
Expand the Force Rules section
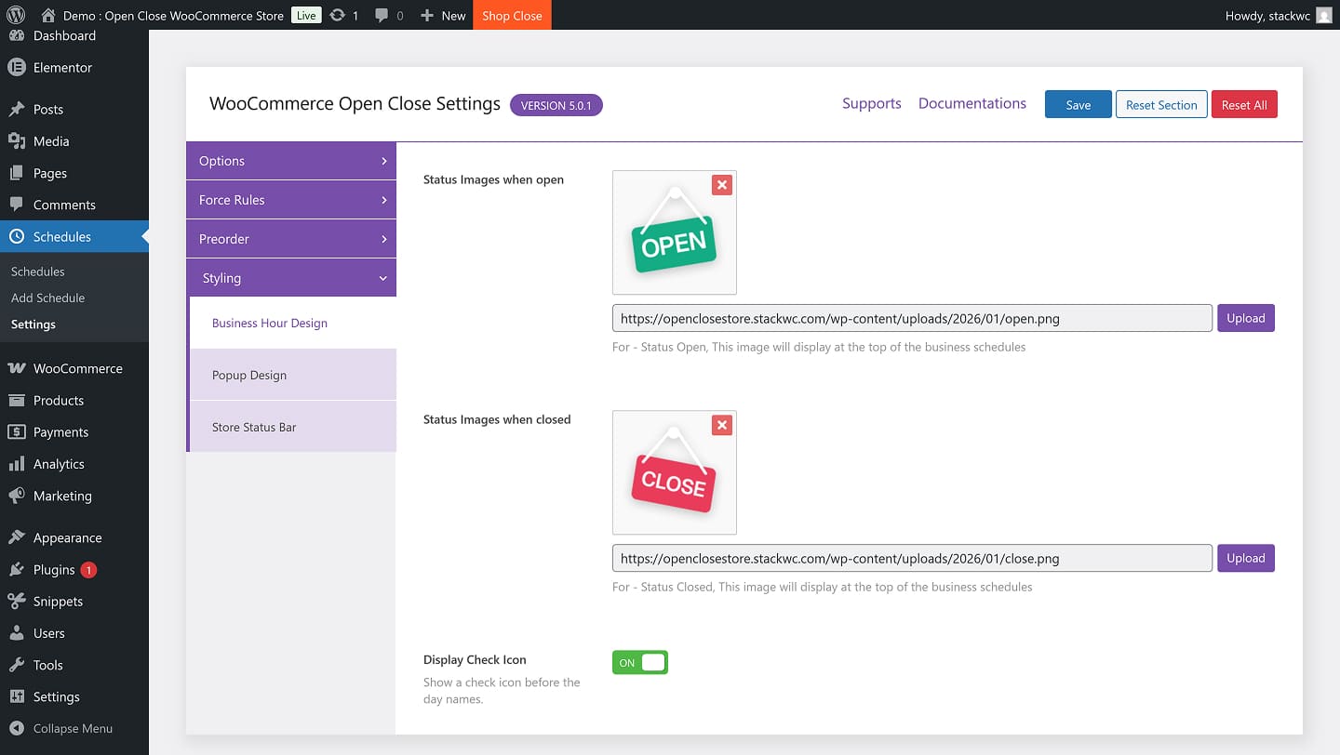pos(291,200)
